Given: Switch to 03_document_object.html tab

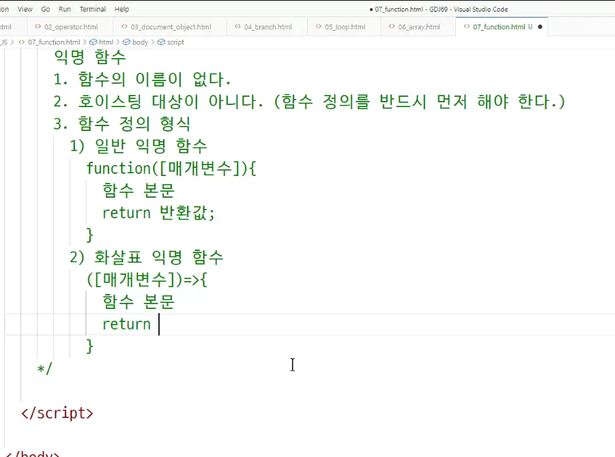Looking at the screenshot, I should [170, 27].
